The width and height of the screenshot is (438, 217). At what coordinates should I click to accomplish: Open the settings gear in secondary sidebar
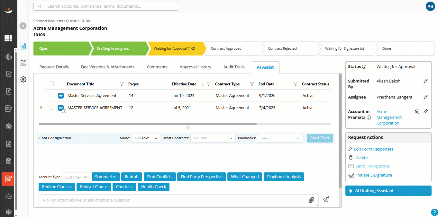pos(23,79)
